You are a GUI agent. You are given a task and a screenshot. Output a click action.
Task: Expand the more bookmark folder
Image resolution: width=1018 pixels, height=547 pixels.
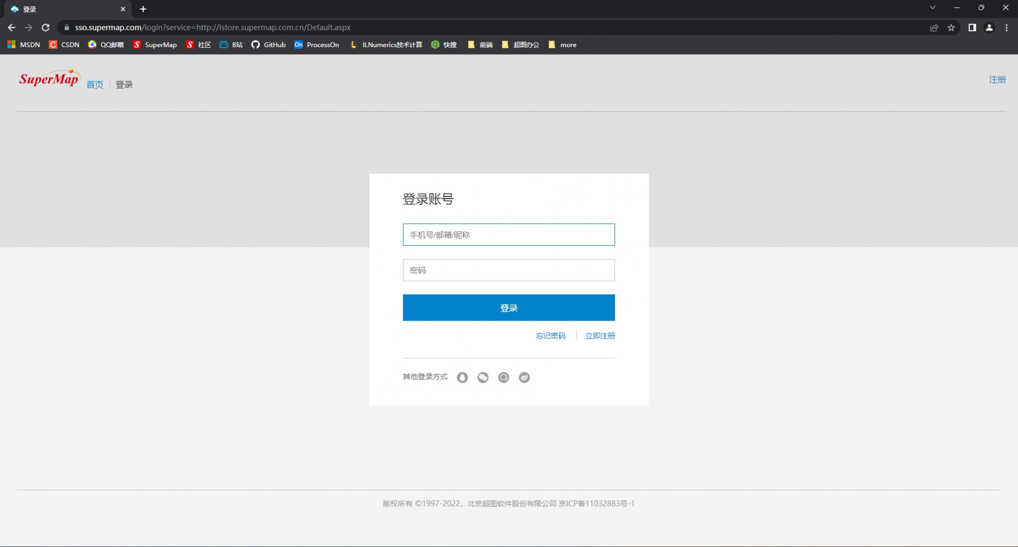563,45
